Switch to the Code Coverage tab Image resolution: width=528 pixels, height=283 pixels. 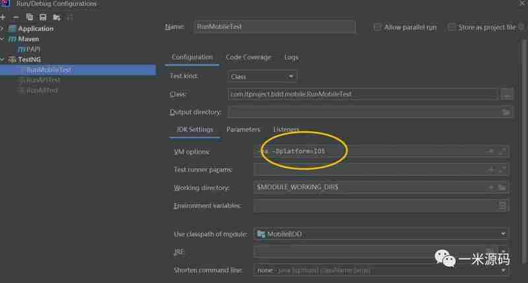(x=249, y=57)
